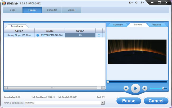Maximize the DVDFab window
The height and width of the screenshot is (108, 172).
click(159, 2)
